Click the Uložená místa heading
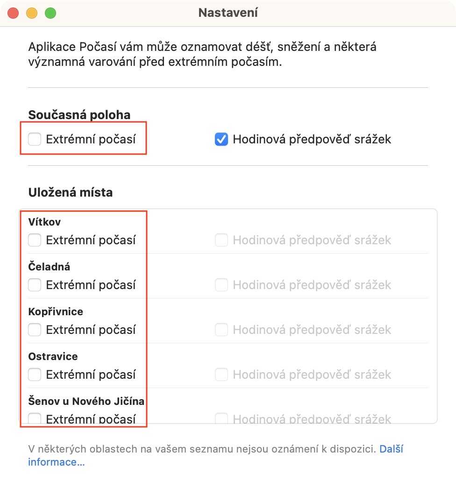 click(71, 192)
